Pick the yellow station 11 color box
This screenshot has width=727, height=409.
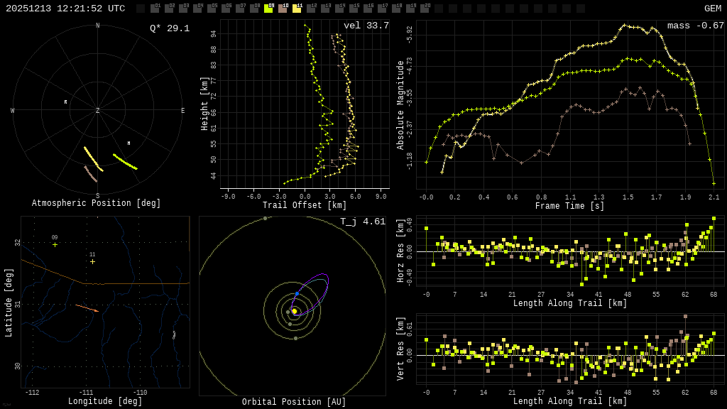click(297, 9)
